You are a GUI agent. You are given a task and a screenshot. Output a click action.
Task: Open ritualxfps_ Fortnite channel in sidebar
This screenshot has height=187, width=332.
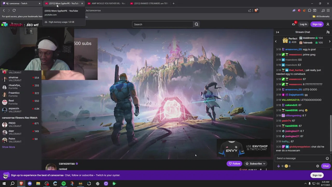21,87
